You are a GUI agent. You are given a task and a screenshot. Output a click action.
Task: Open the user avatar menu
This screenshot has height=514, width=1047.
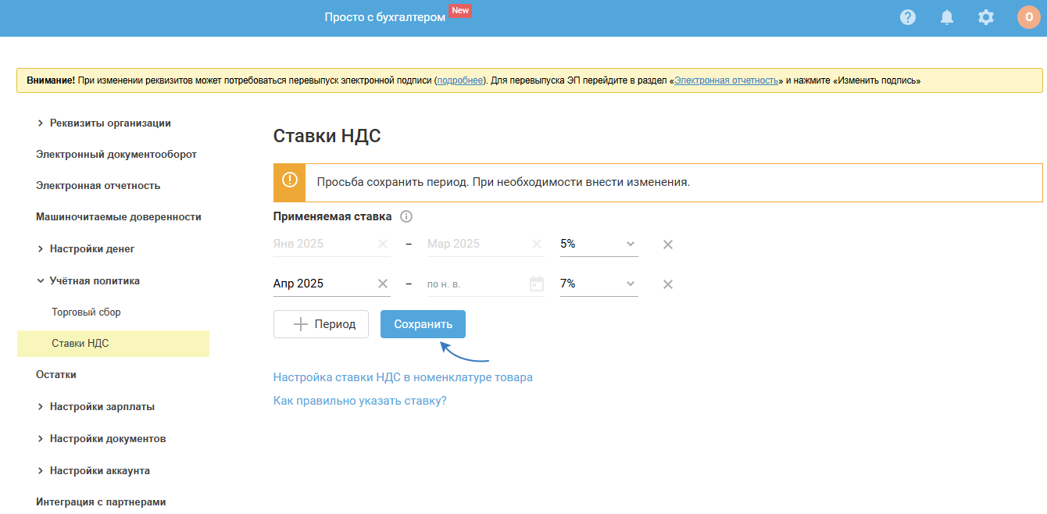coord(1028,17)
